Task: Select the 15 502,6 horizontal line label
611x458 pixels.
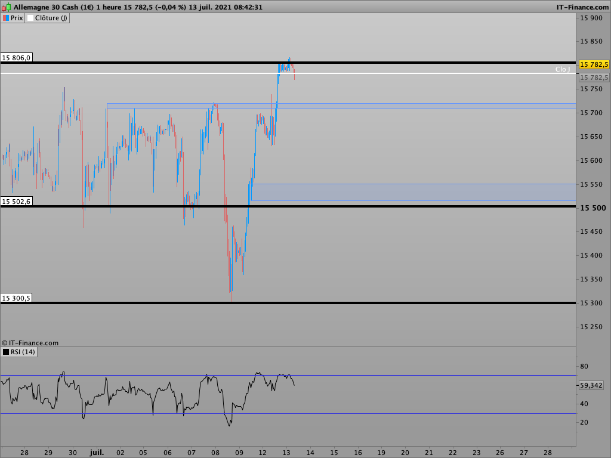Action: 16,202
